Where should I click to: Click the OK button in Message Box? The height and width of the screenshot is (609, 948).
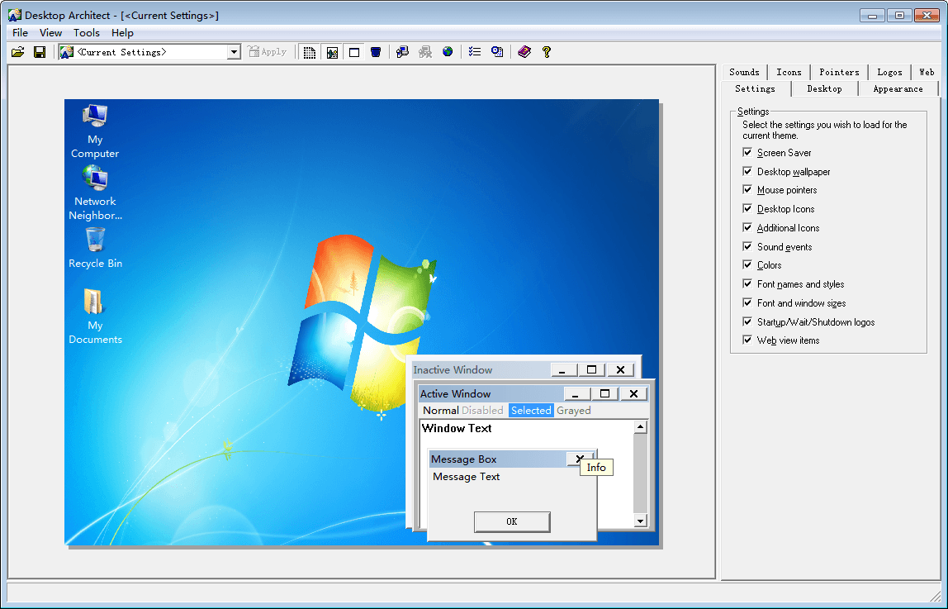click(x=512, y=521)
